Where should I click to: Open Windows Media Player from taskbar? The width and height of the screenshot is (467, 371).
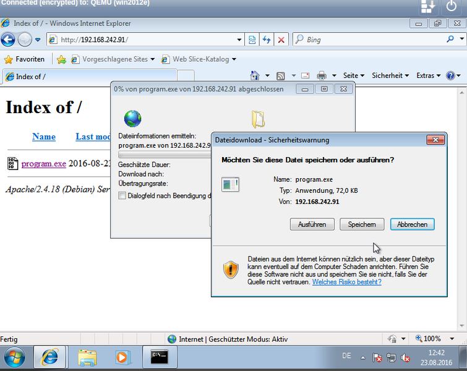tap(123, 357)
